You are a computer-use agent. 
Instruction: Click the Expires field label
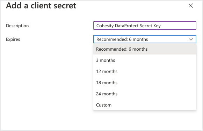[x=13, y=39]
